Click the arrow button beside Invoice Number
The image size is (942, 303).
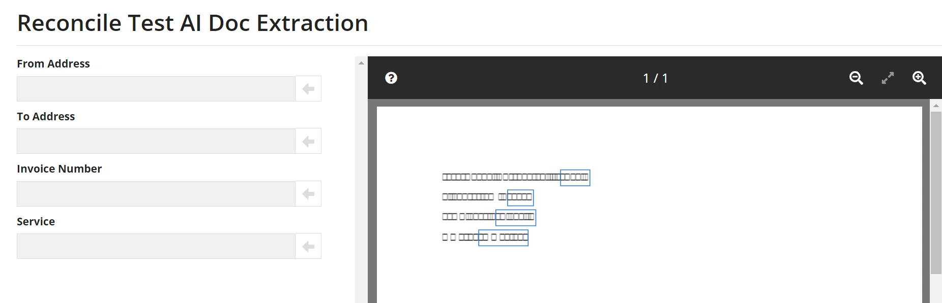[x=308, y=194]
